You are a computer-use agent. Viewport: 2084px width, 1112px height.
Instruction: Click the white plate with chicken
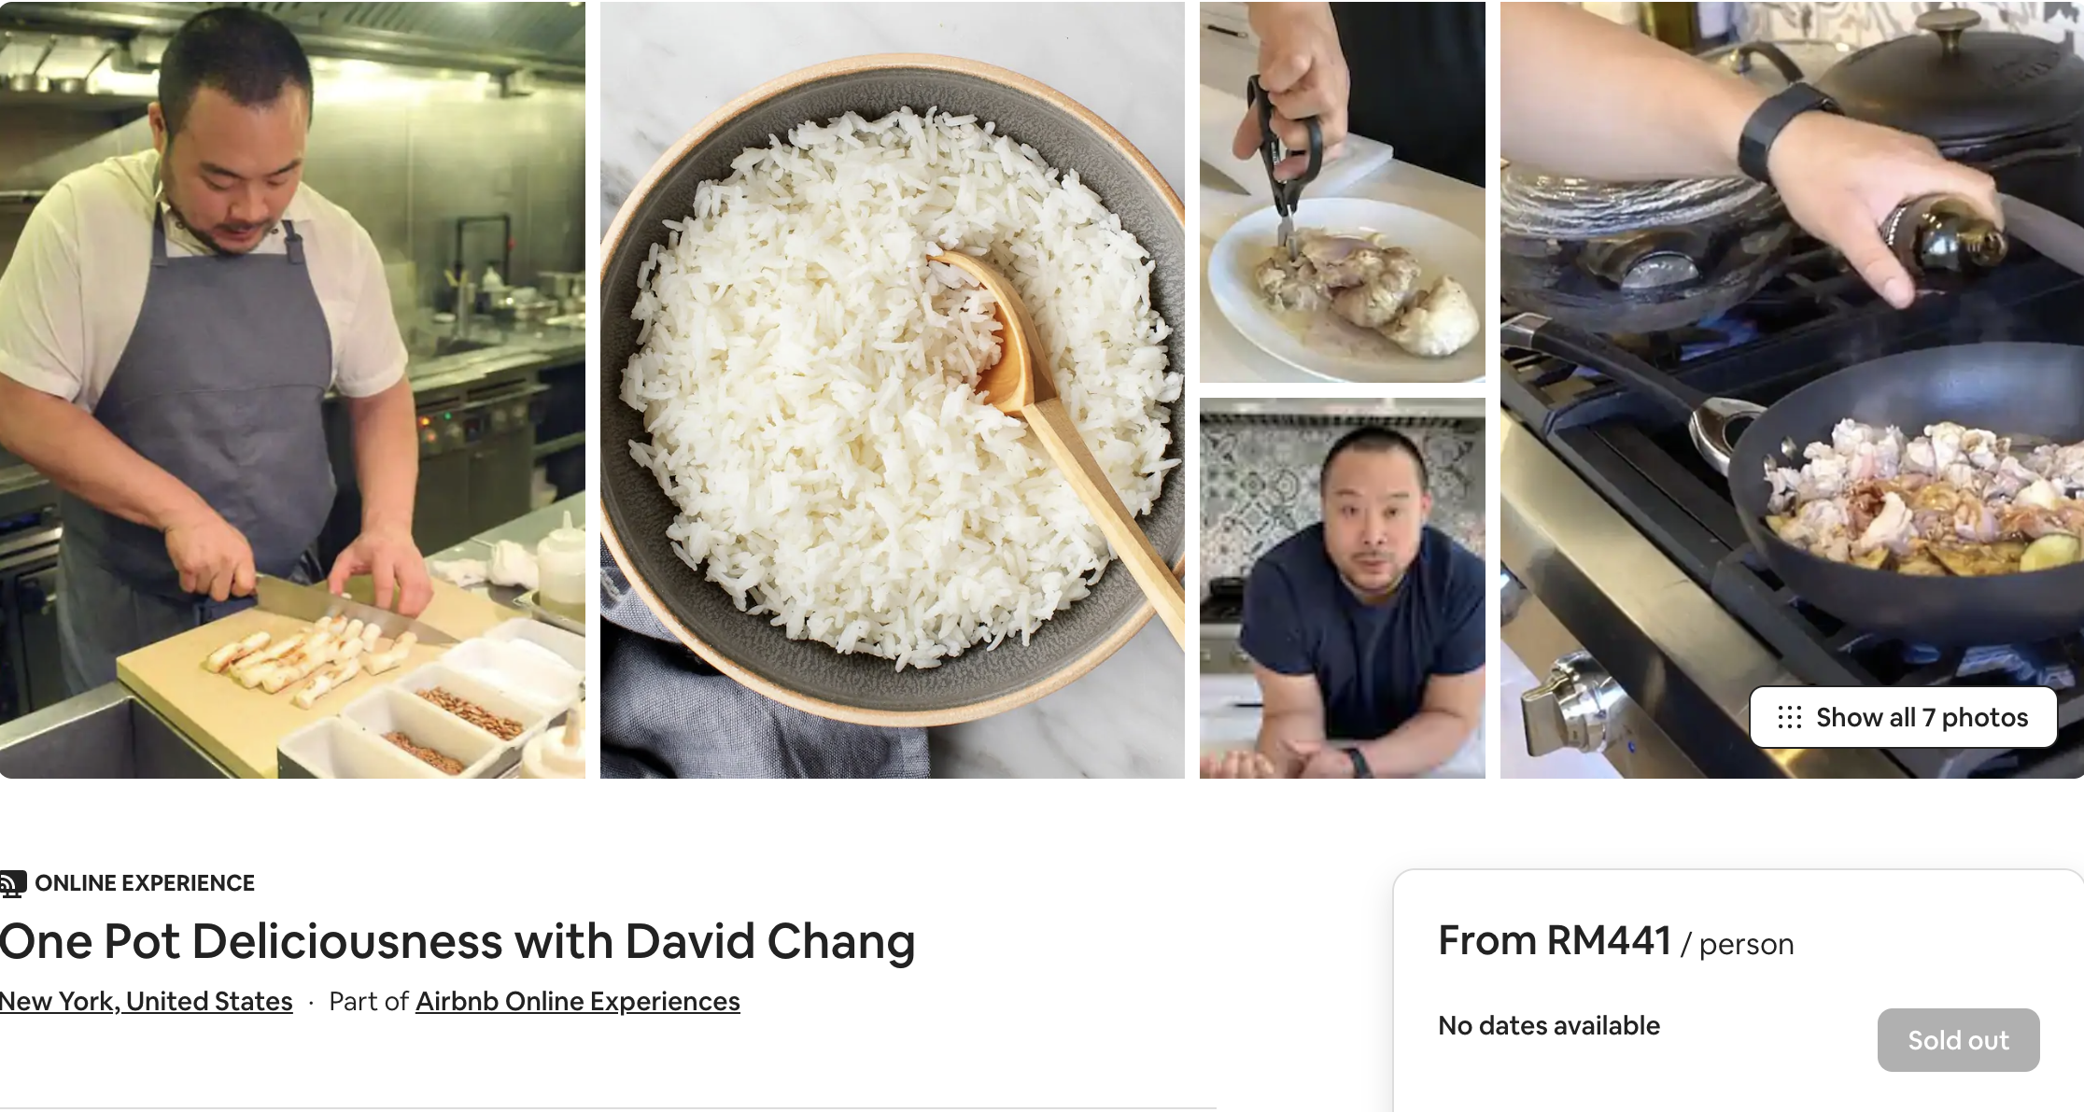tap(1345, 289)
